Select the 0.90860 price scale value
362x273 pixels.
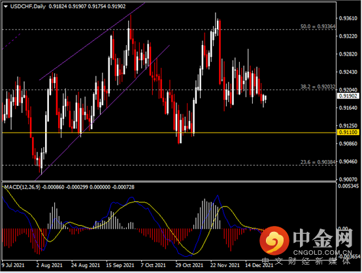click(x=348, y=144)
